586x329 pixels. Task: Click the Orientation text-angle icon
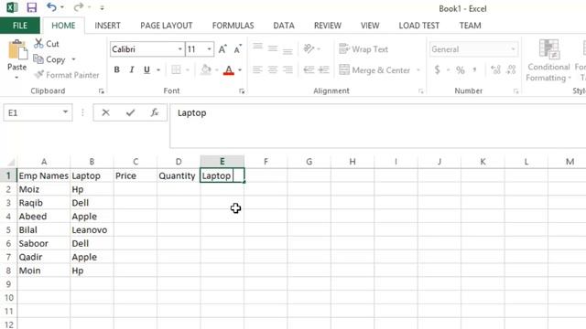309,48
